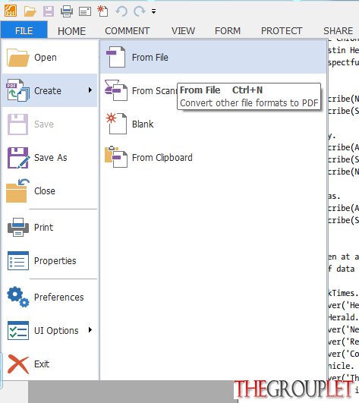The width and height of the screenshot is (359, 403).
Task: Select From File text in Create submenu
Action: (150, 58)
